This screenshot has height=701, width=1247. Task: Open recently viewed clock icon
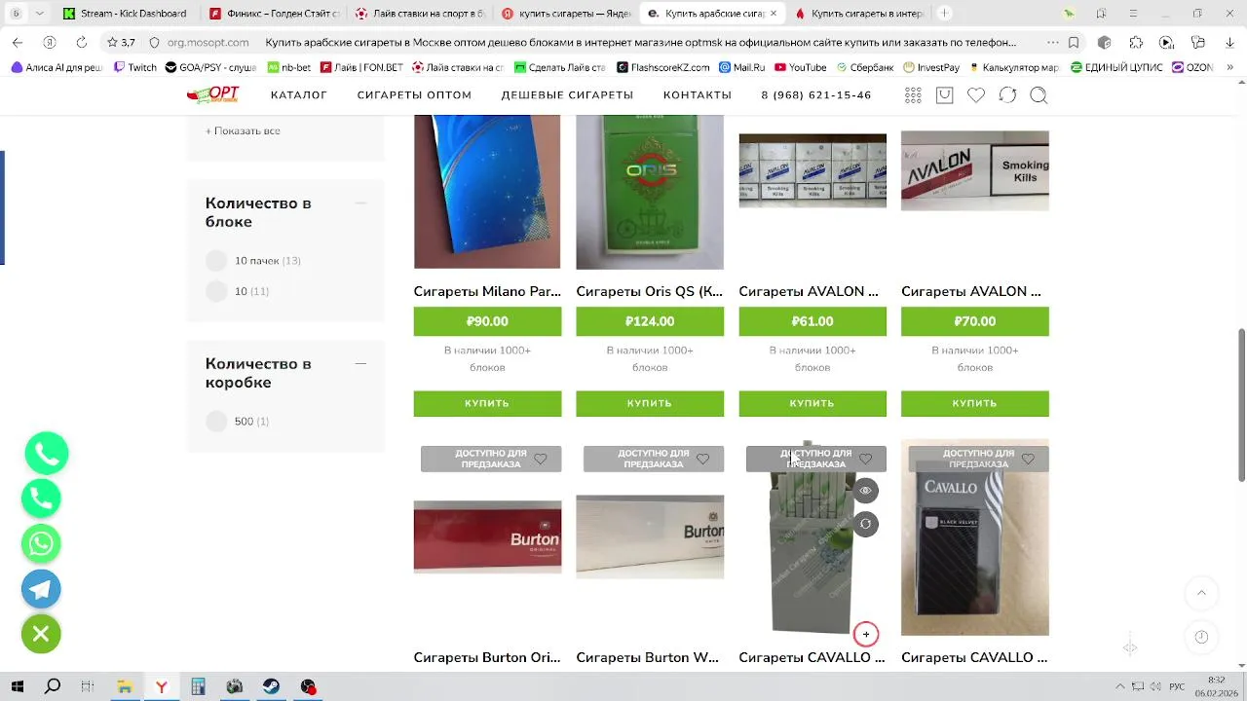pos(1201,637)
